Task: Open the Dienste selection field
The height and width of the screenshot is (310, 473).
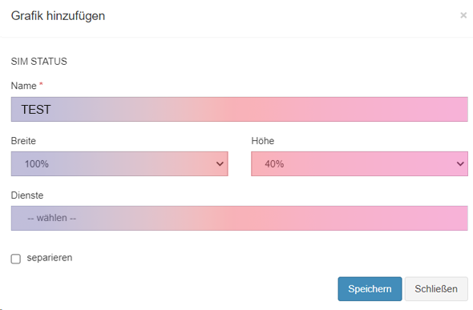Action: click(239, 218)
